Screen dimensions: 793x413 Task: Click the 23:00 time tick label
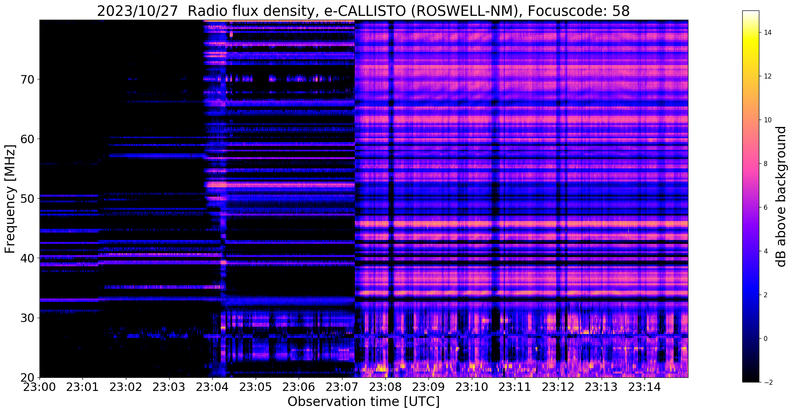(40, 387)
